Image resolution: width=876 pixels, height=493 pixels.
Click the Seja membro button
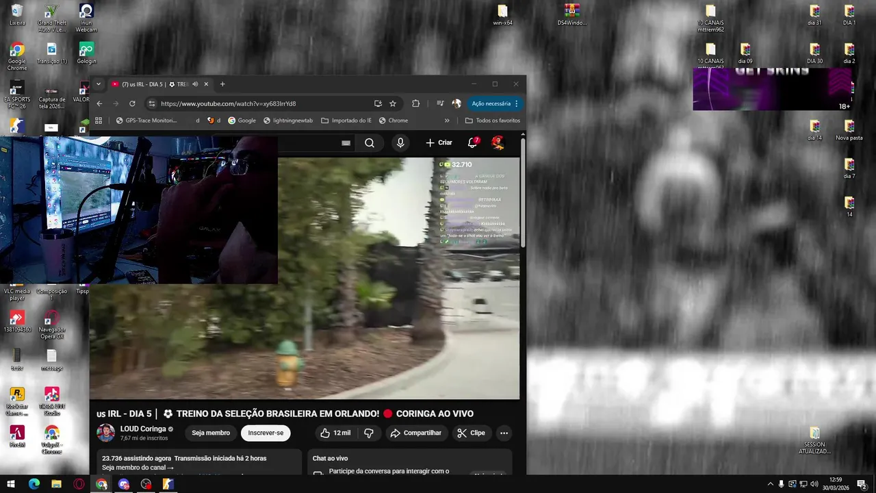pyautogui.click(x=211, y=433)
